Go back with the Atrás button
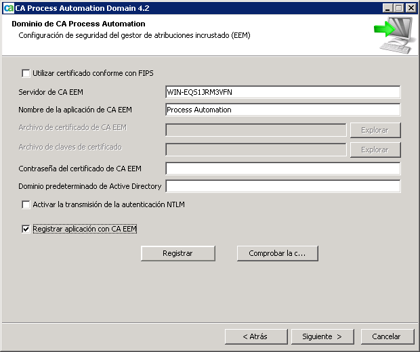 255,336
